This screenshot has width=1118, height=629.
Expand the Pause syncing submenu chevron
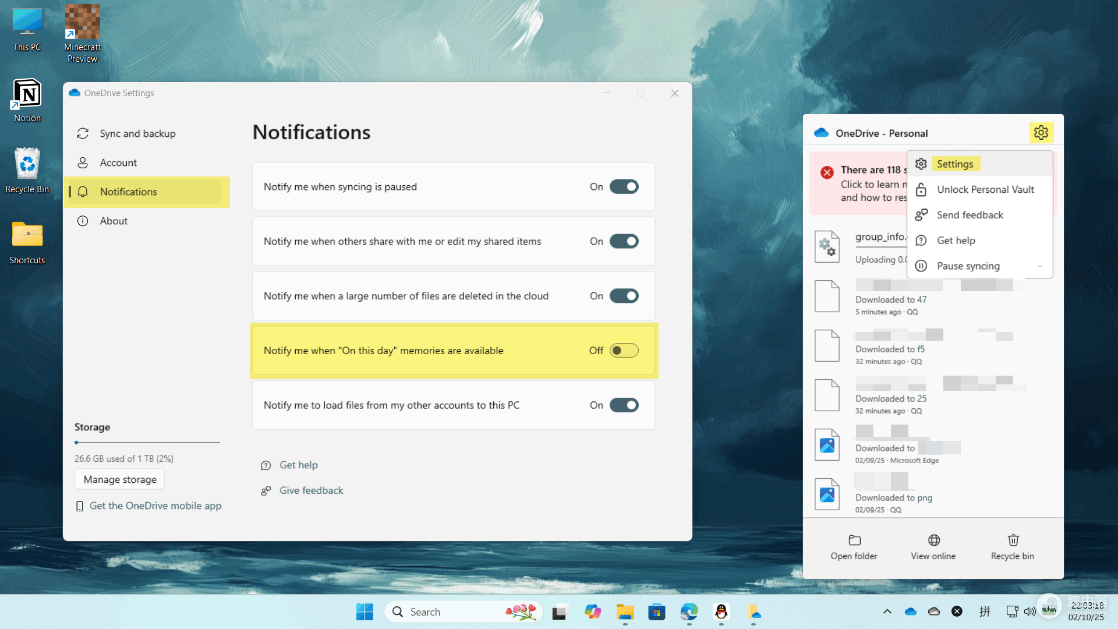pyautogui.click(x=1040, y=266)
